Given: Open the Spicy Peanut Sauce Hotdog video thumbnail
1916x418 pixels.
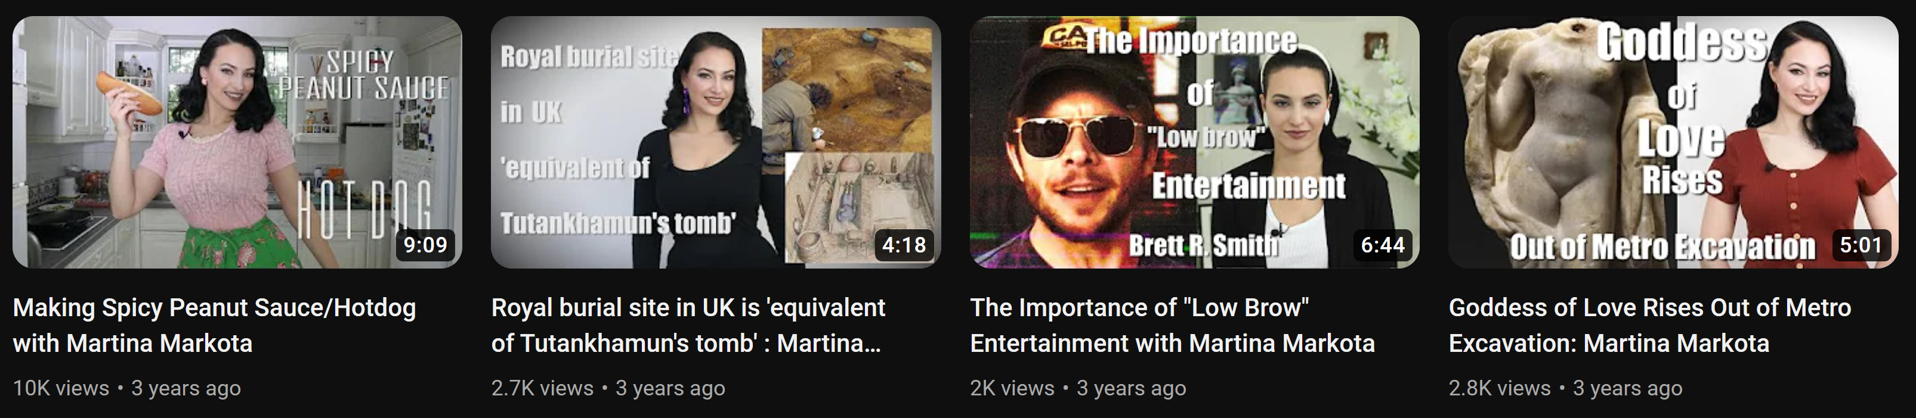Looking at the screenshot, I should click(x=237, y=142).
